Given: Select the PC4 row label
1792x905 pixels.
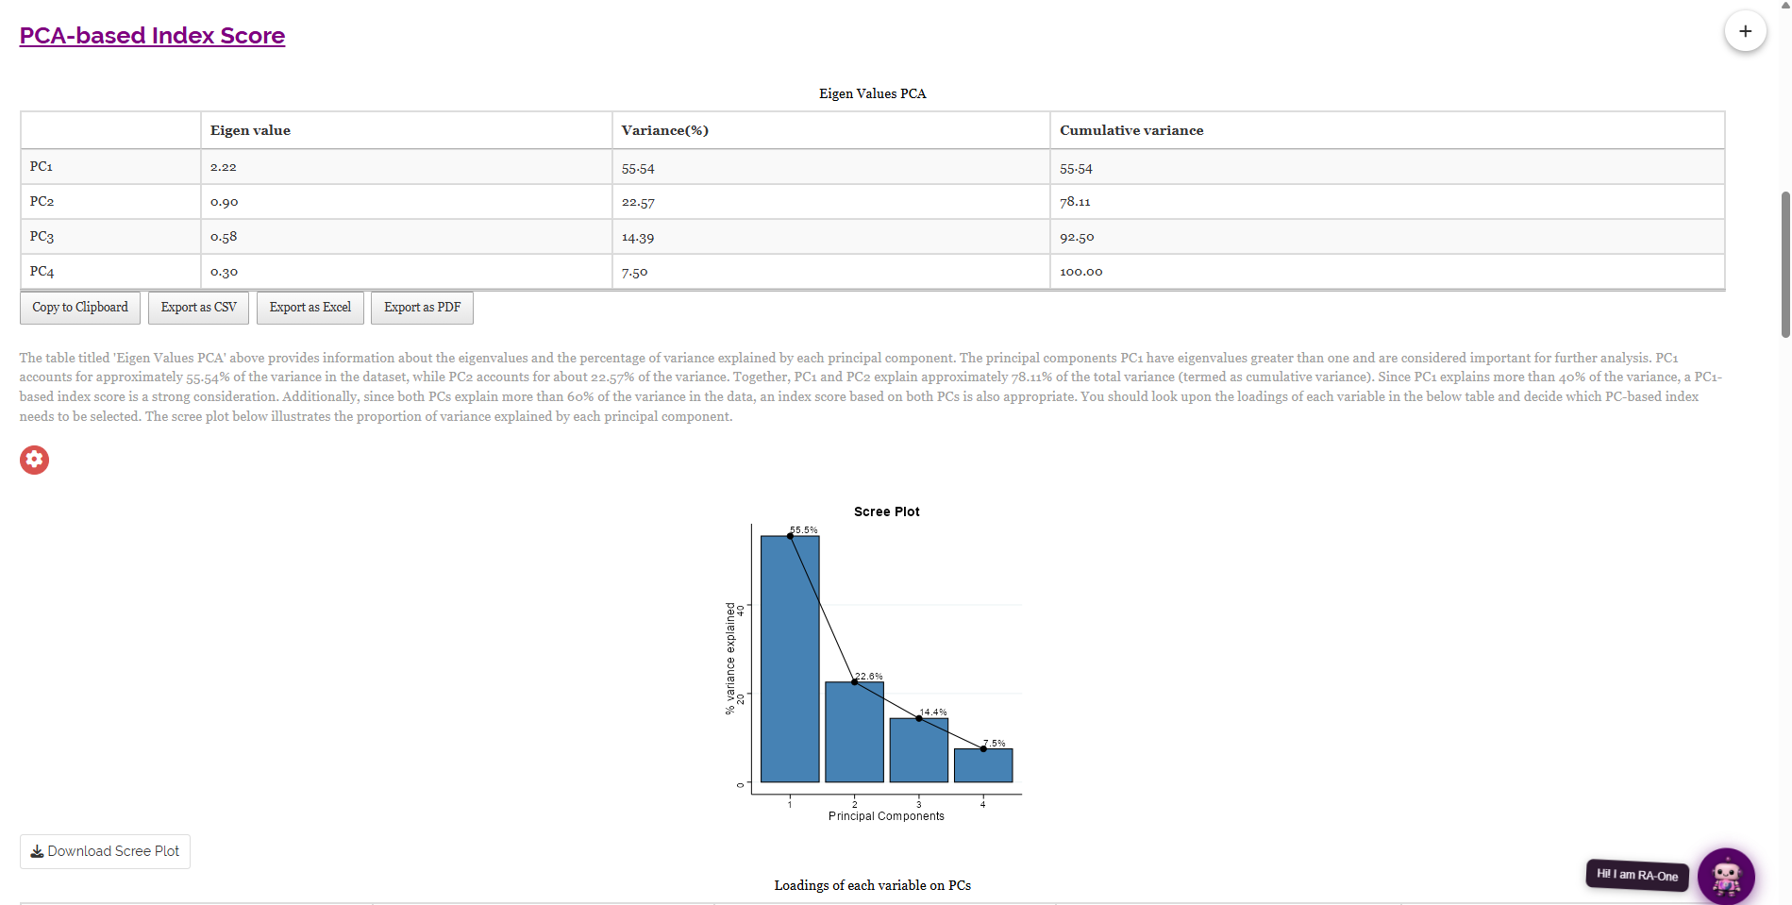Looking at the screenshot, I should [42, 272].
